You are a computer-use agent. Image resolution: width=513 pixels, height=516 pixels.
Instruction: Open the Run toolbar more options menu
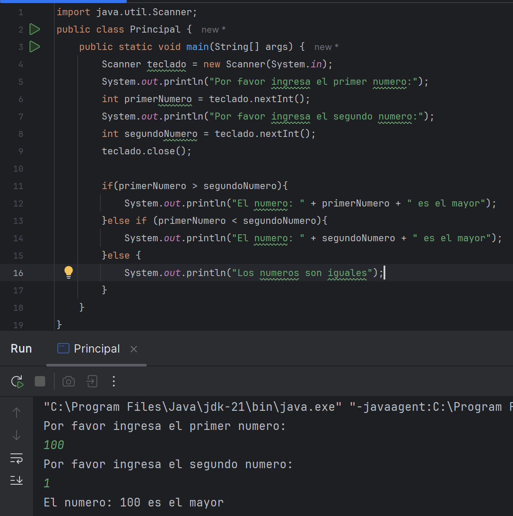tap(114, 381)
